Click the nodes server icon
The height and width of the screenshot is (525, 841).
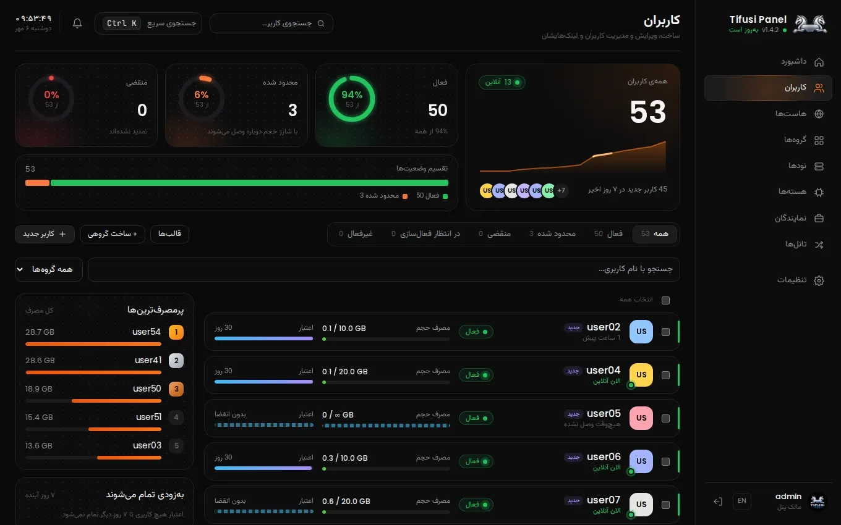pos(819,166)
